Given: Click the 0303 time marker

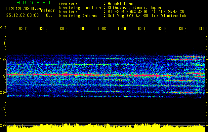Looking at the screenshot, I should coord(62,28).
